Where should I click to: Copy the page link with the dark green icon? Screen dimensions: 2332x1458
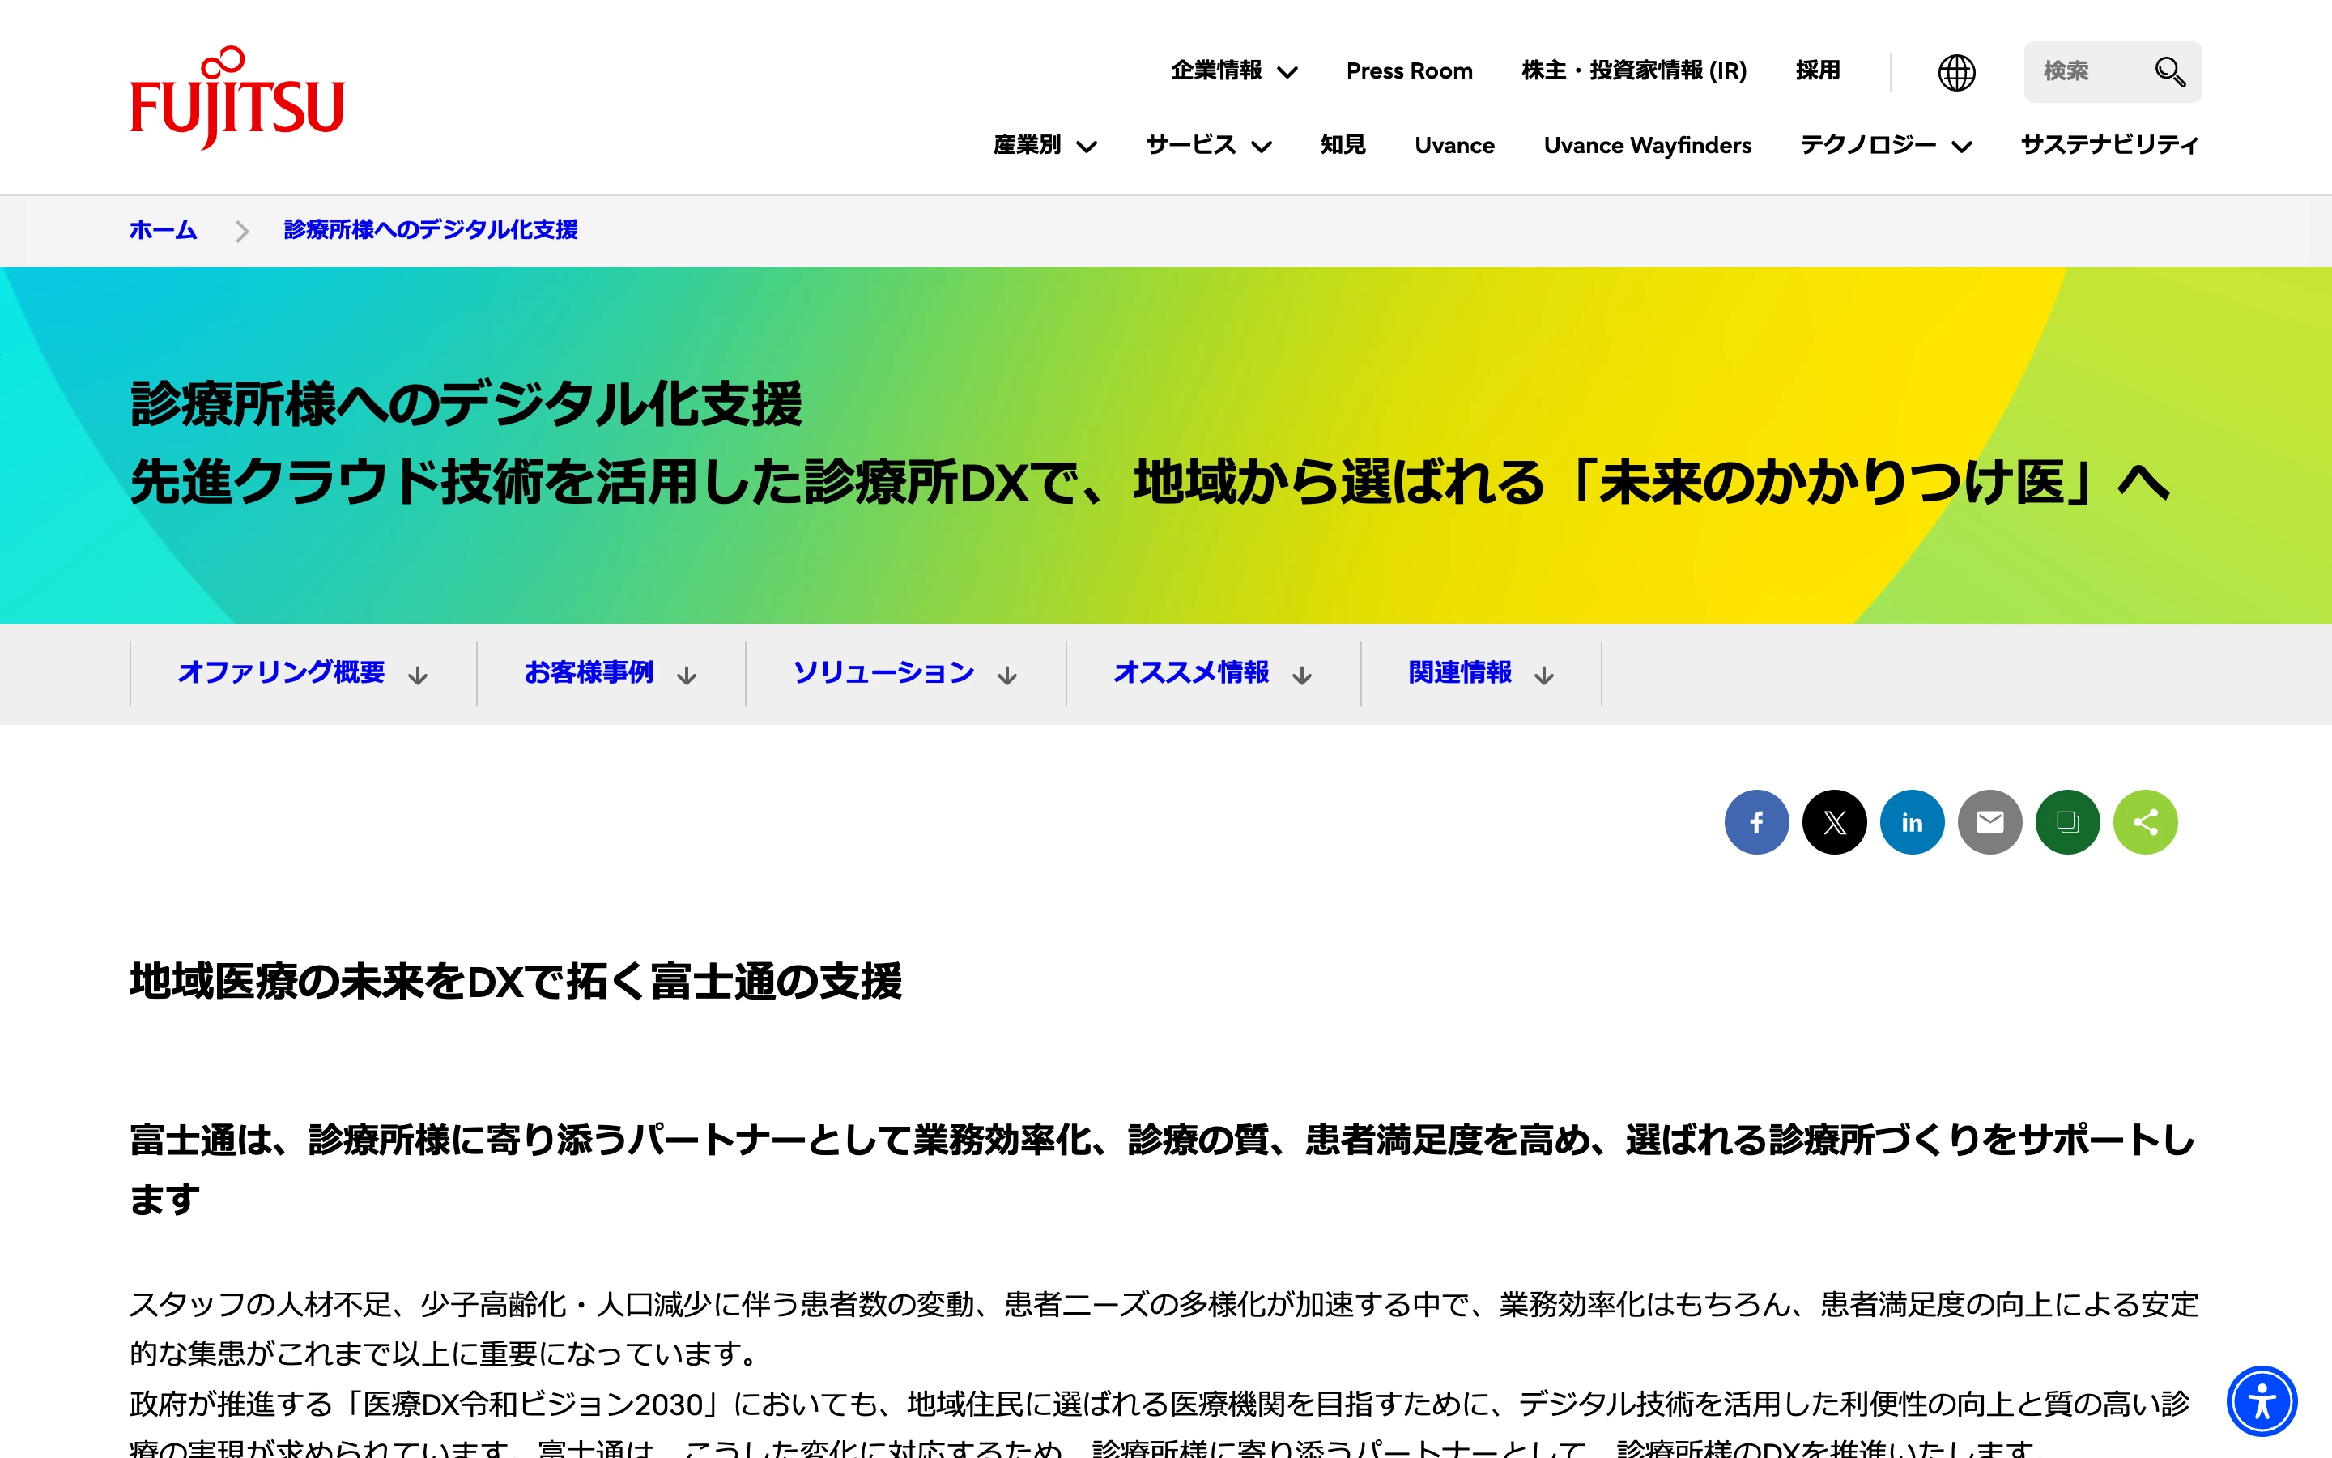click(x=2067, y=821)
